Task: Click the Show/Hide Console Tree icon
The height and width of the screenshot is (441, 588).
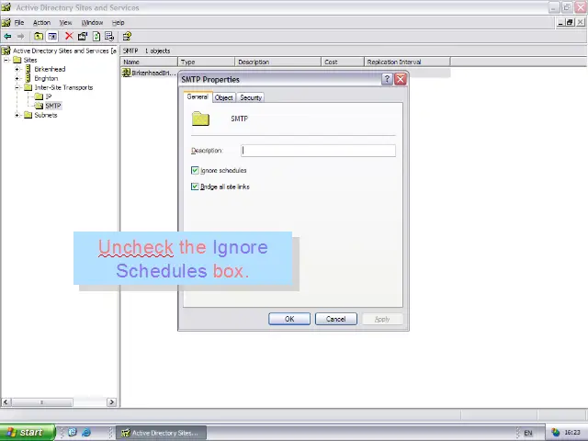Action: click(x=52, y=37)
